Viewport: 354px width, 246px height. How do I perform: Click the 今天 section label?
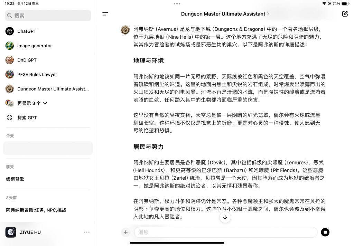click(10, 136)
